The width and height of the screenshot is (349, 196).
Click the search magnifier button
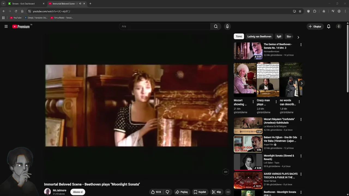pos(216,26)
